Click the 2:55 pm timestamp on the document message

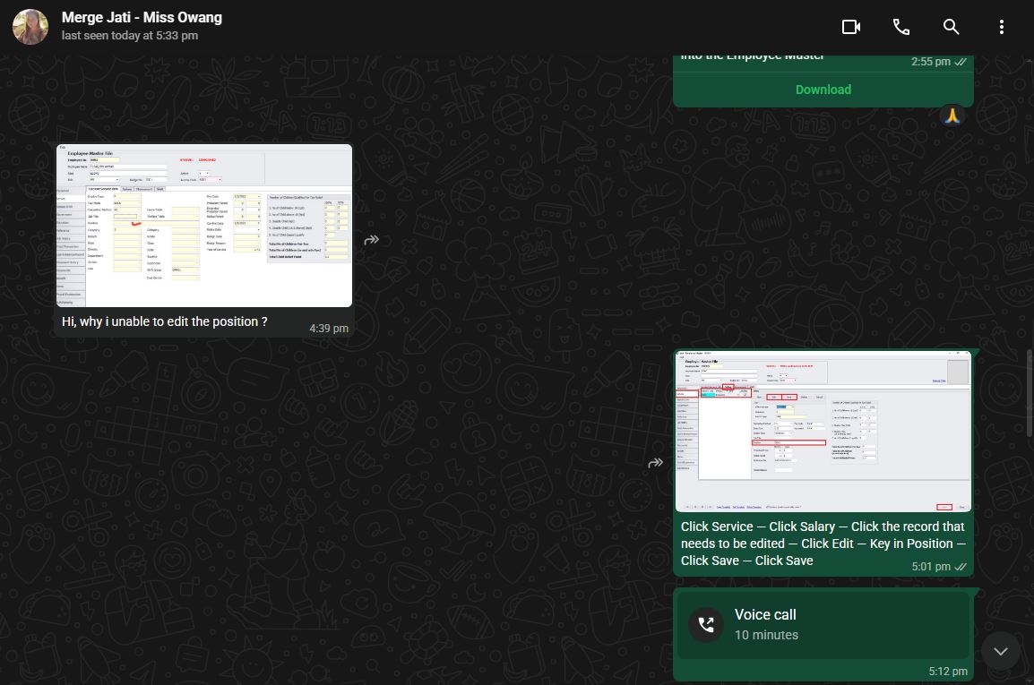930,62
